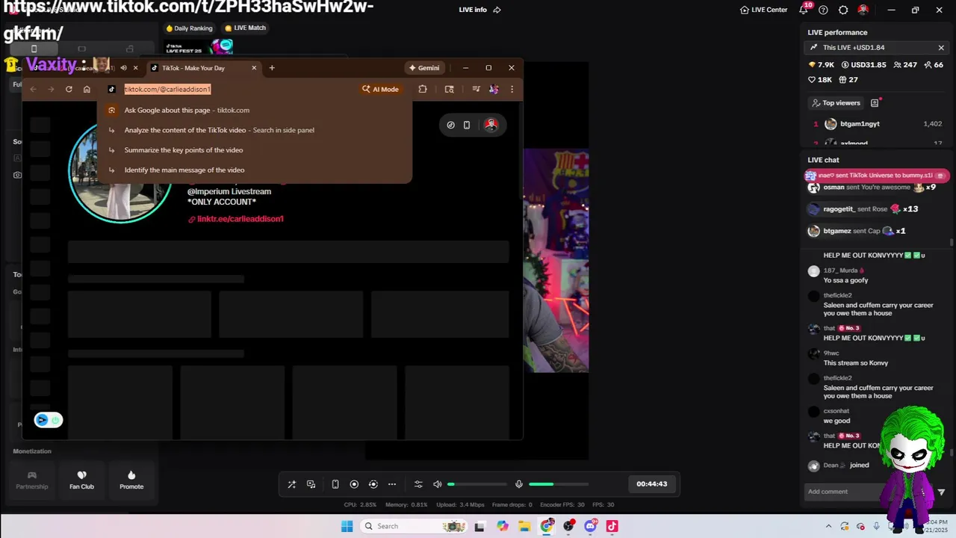Open the effects magic wand tool

[292, 484]
